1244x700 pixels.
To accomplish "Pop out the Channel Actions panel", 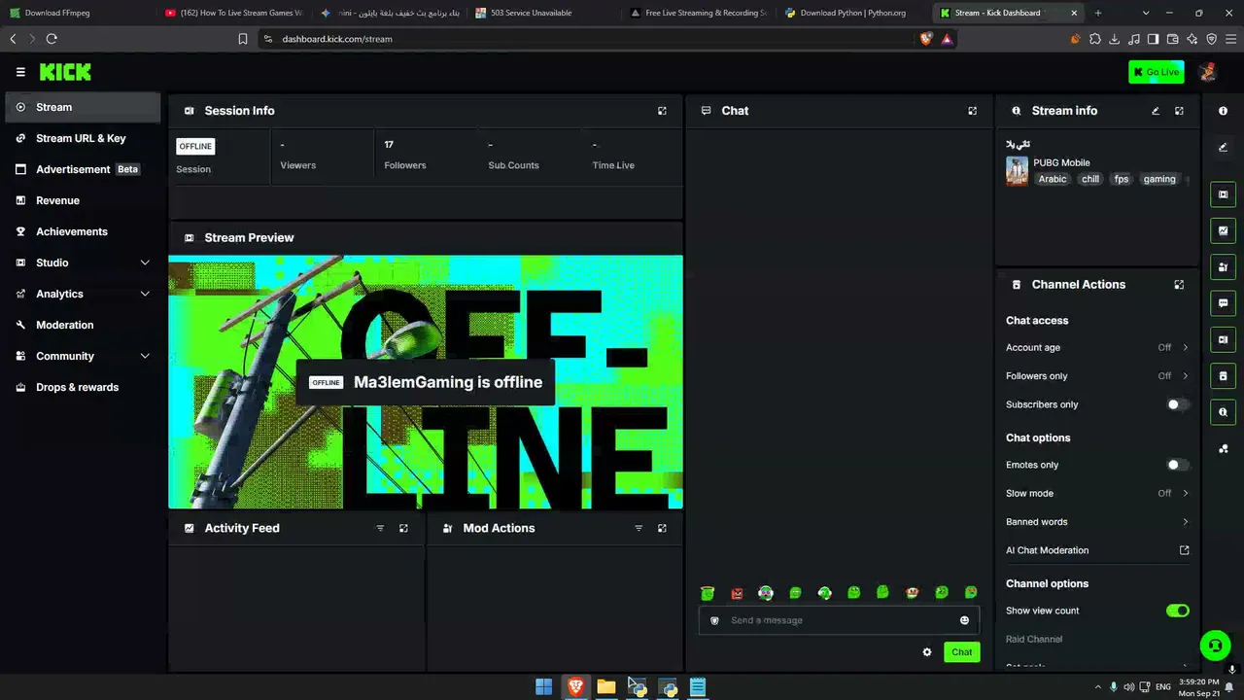I will [1179, 285].
